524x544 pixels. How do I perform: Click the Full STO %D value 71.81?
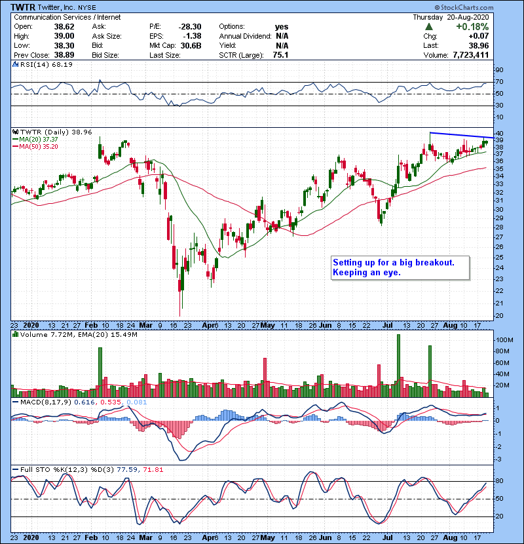point(153,469)
